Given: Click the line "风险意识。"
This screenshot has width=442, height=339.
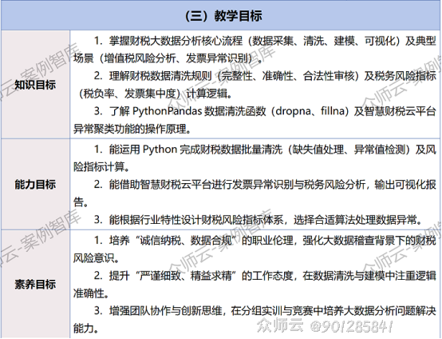Looking at the screenshot, I should (x=97, y=258).
